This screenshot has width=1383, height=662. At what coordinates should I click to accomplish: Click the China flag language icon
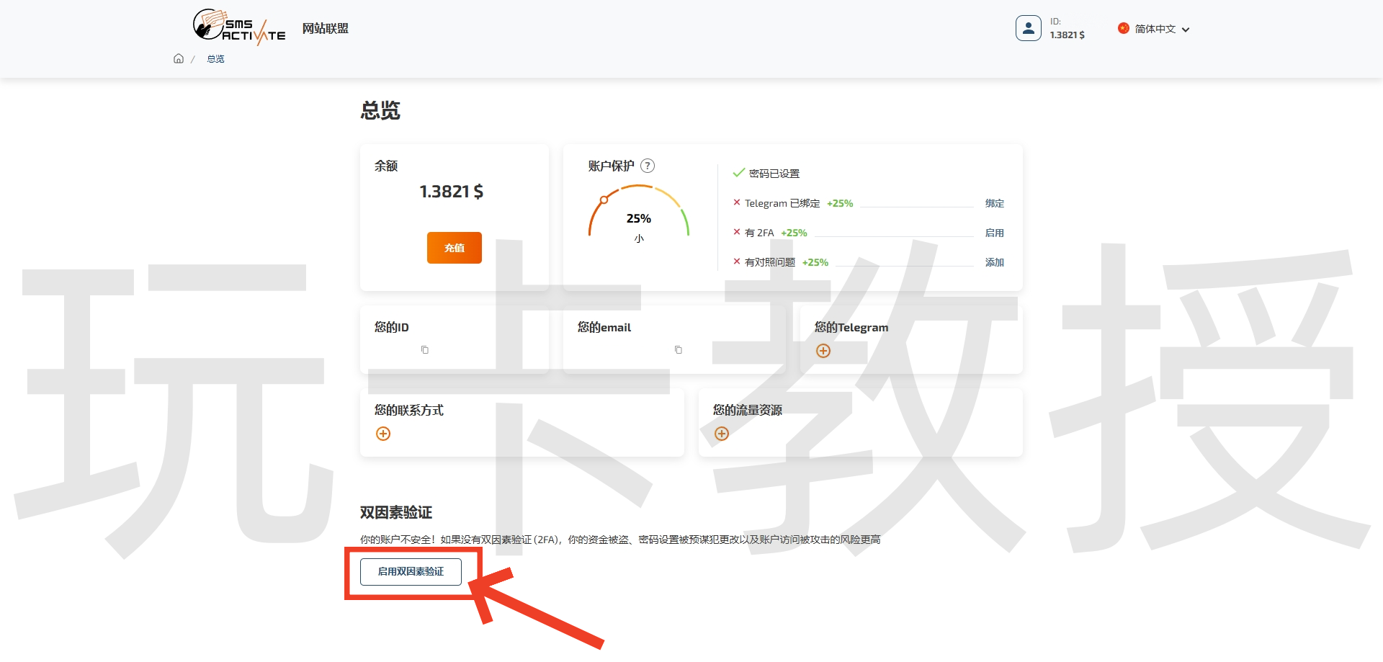tap(1124, 28)
